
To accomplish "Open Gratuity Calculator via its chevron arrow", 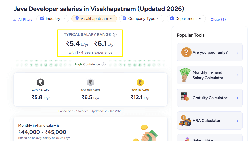I will (x=237, y=98).
